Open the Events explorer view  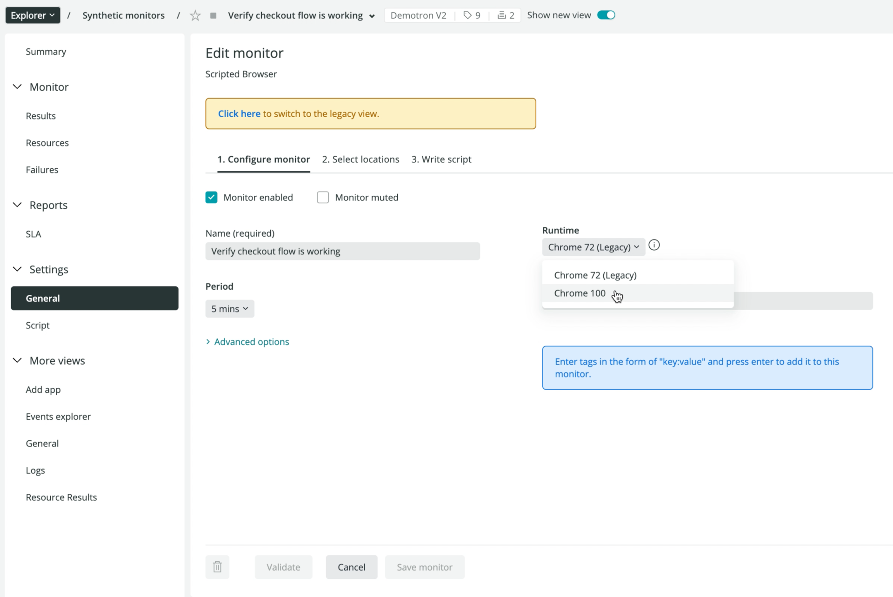pyautogui.click(x=58, y=416)
